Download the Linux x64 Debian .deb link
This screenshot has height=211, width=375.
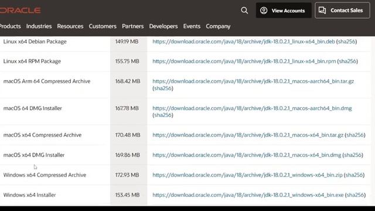tap(244, 42)
